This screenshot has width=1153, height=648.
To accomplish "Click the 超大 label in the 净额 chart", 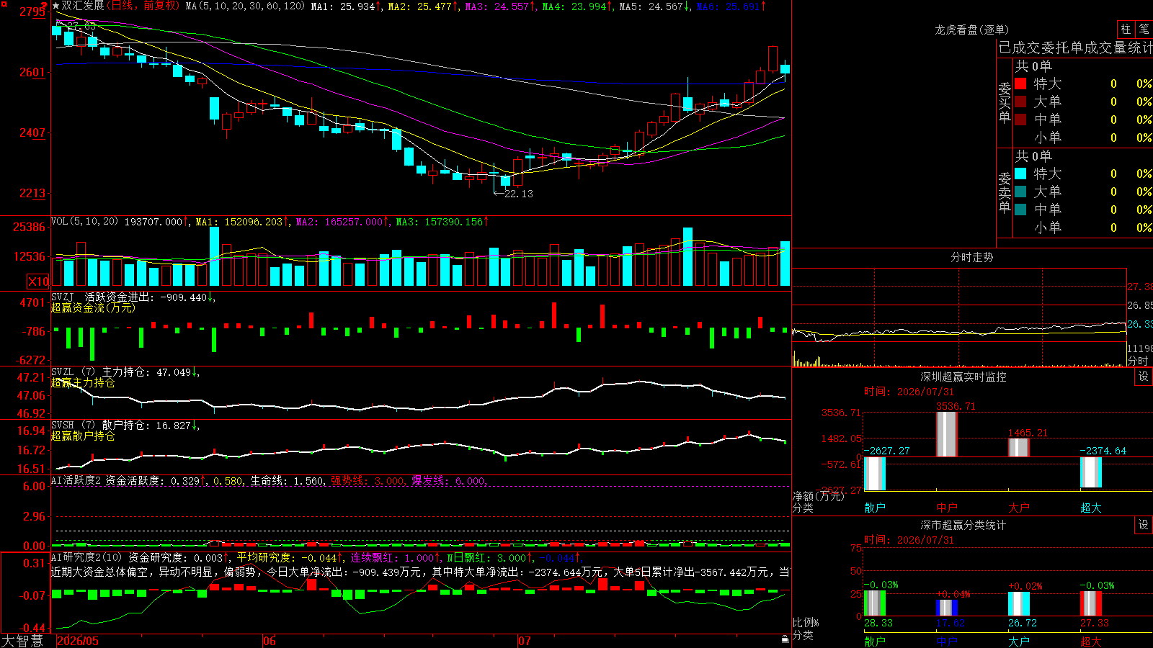I will click(1091, 508).
